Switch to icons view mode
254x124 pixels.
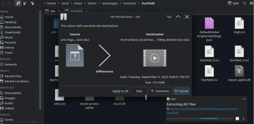point(18,3)
